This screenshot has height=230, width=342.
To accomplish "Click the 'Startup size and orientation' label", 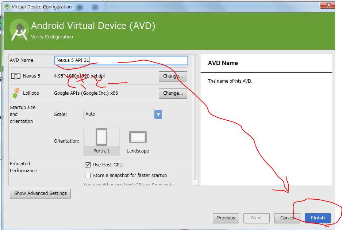I will pos(23,114).
